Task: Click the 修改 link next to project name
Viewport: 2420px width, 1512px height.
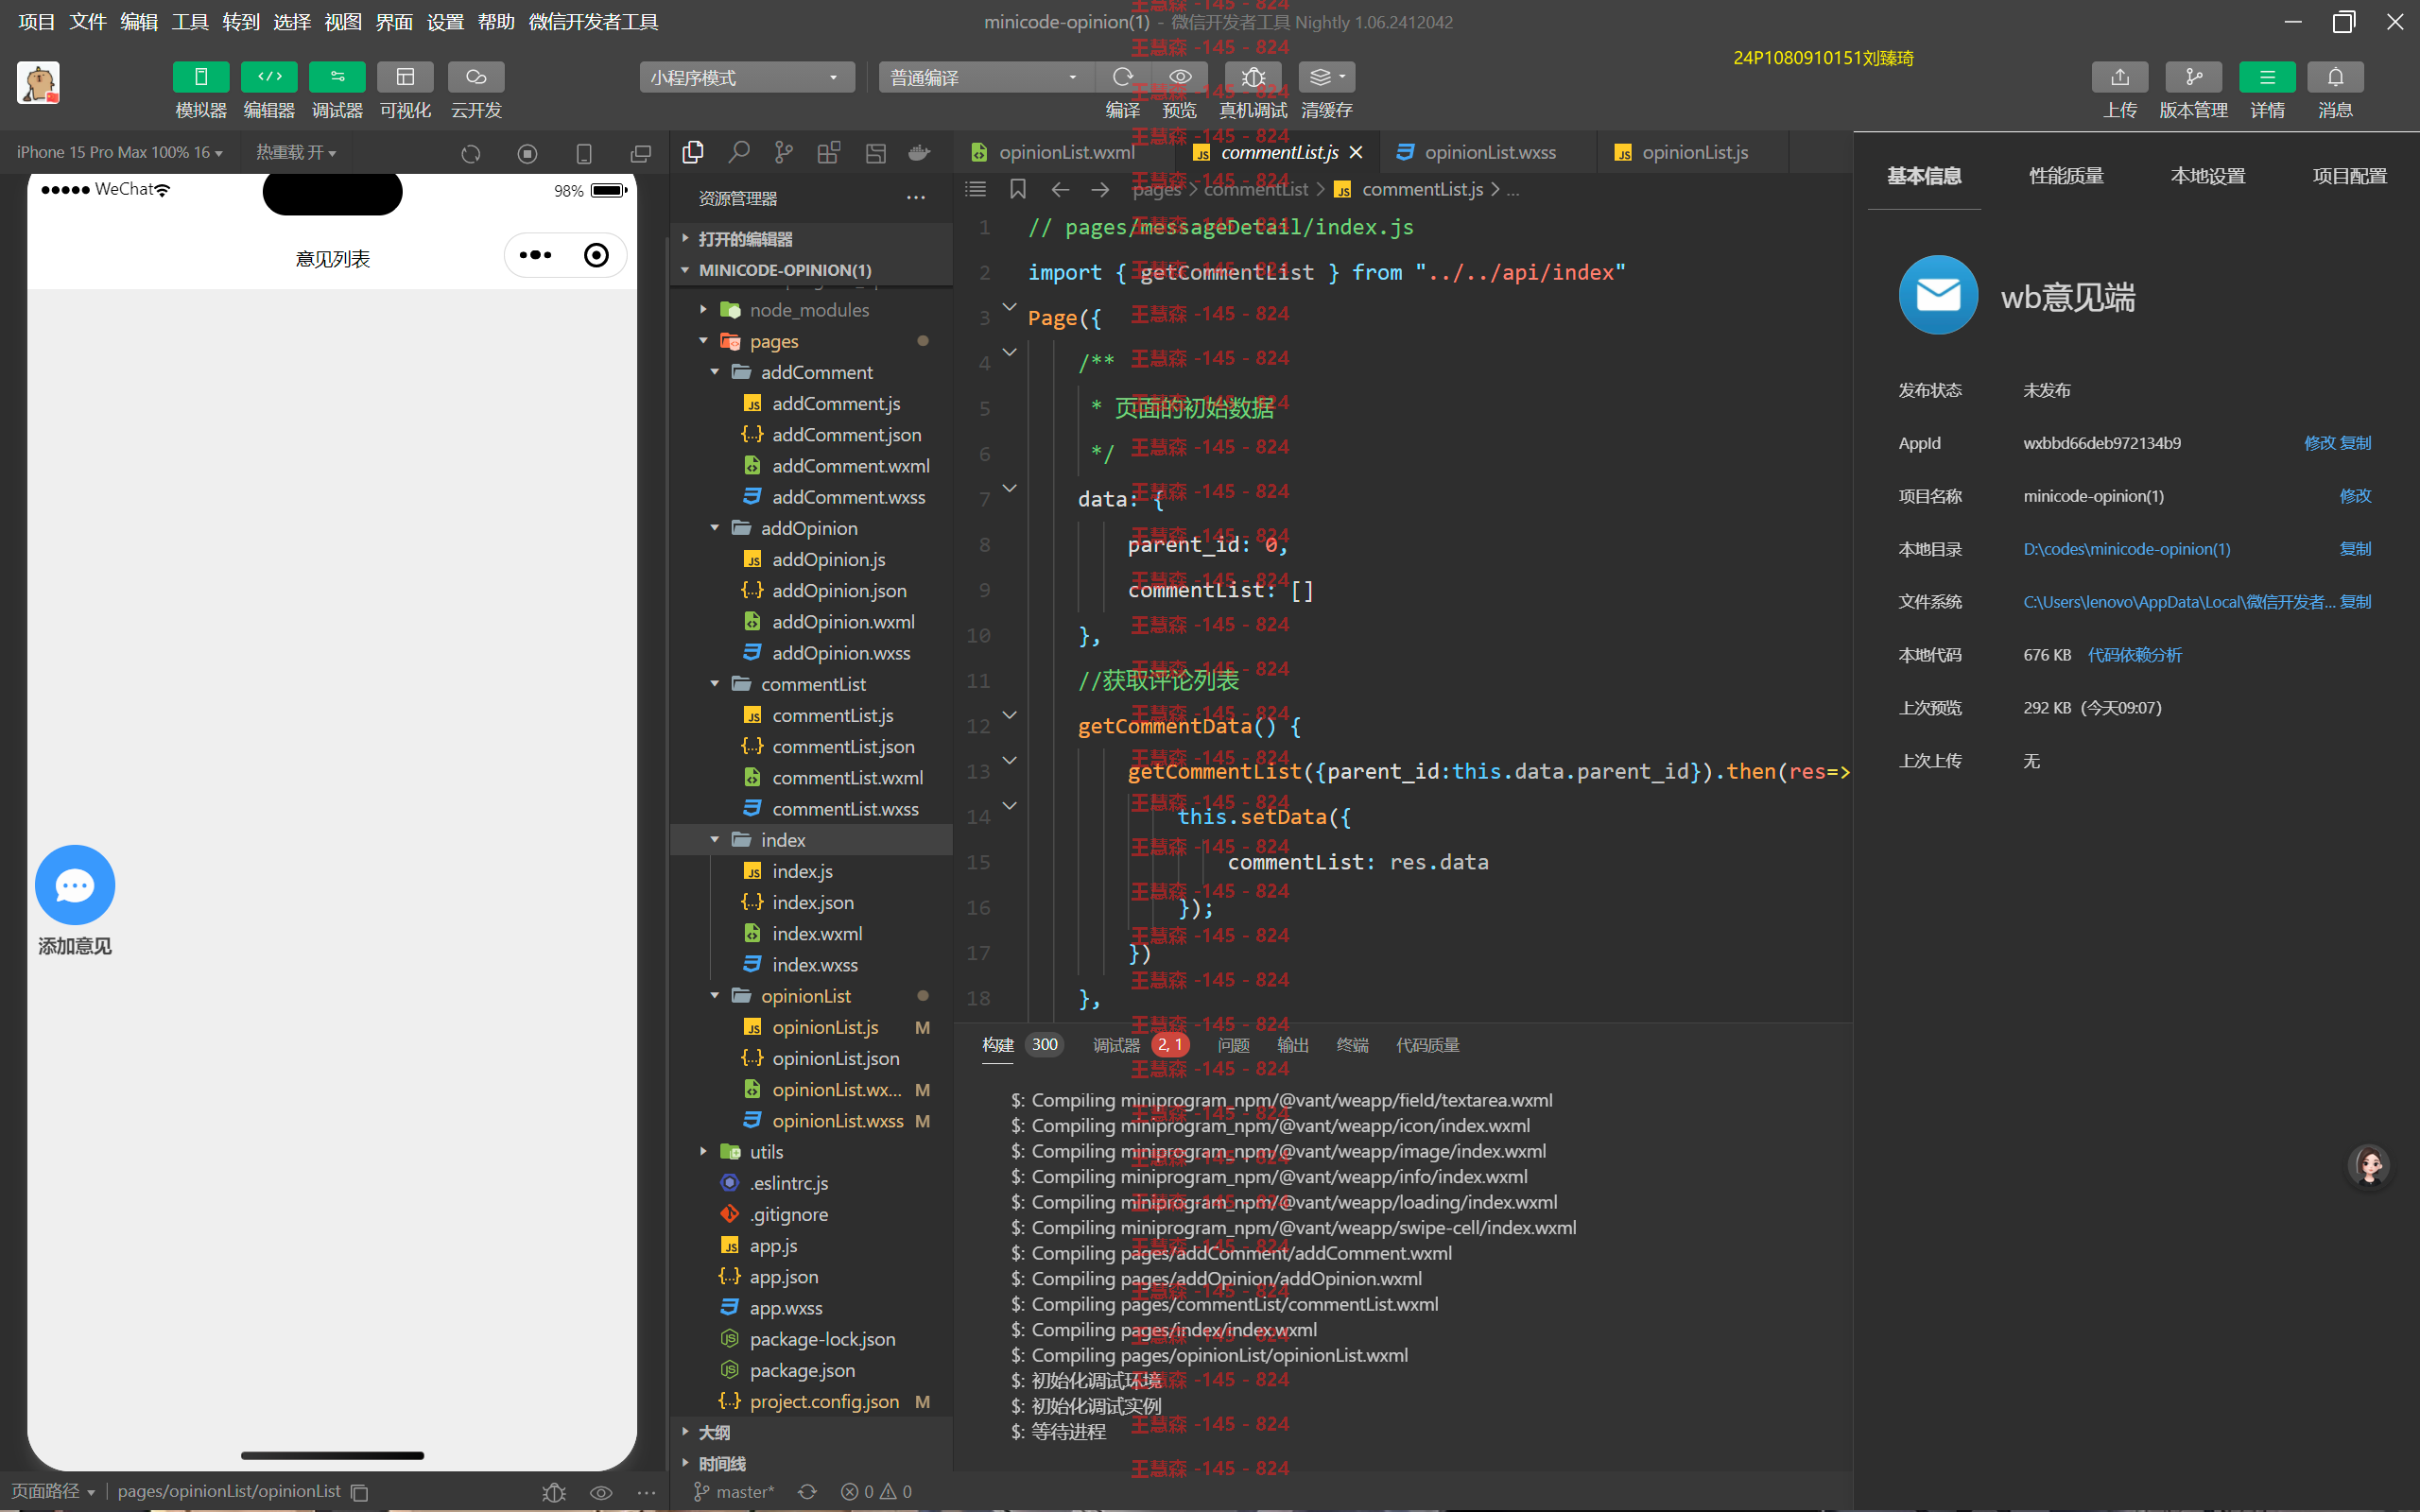Action: point(2355,496)
